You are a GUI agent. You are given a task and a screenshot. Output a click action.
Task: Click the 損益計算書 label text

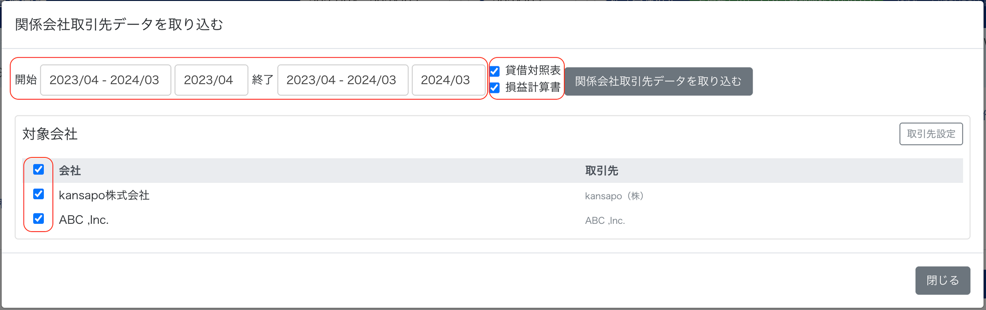pyautogui.click(x=533, y=87)
